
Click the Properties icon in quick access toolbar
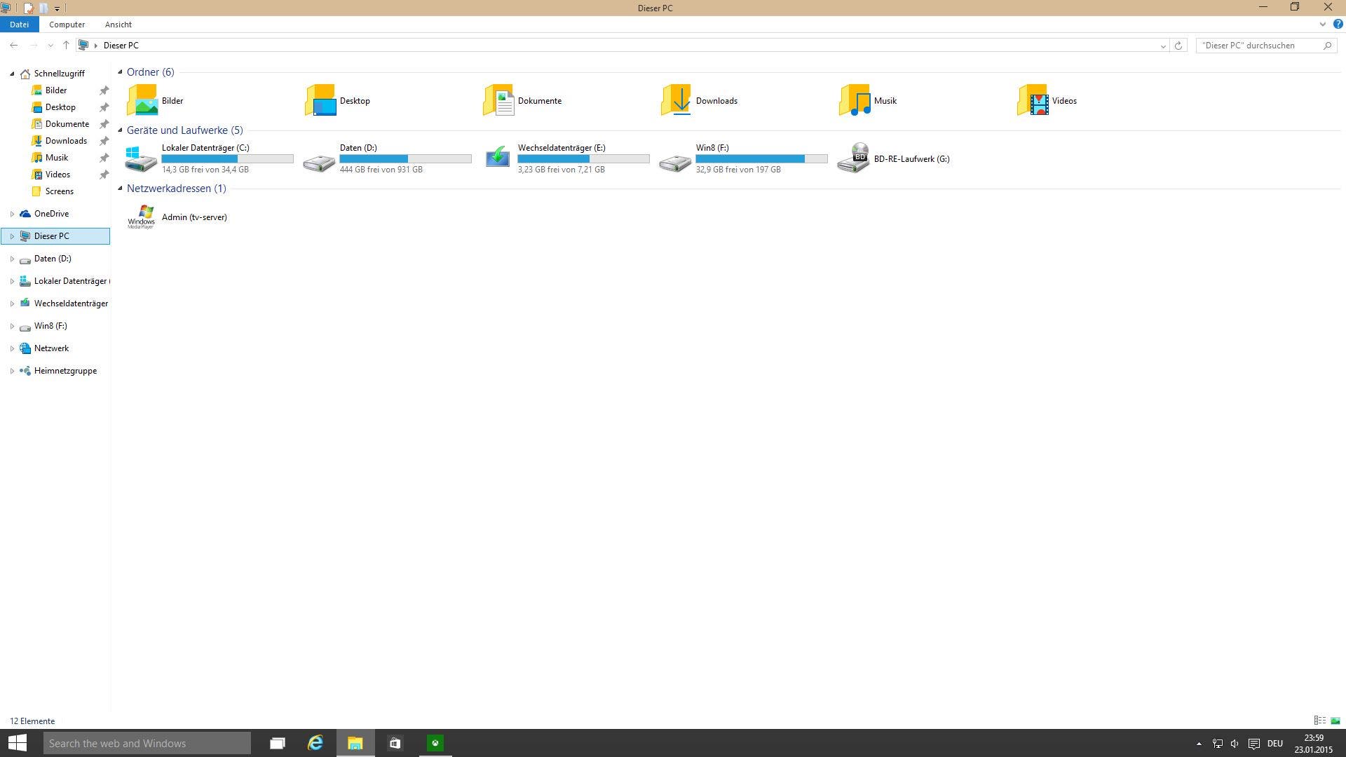pyautogui.click(x=29, y=8)
